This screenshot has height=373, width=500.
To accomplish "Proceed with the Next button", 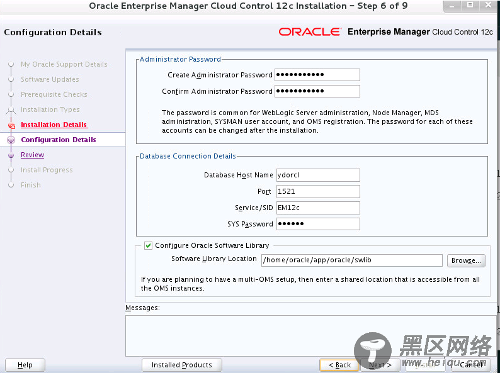I will click(380, 365).
